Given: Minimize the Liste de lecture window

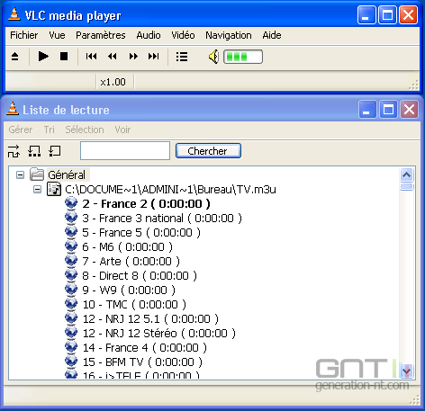Looking at the screenshot, I should [367, 110].
